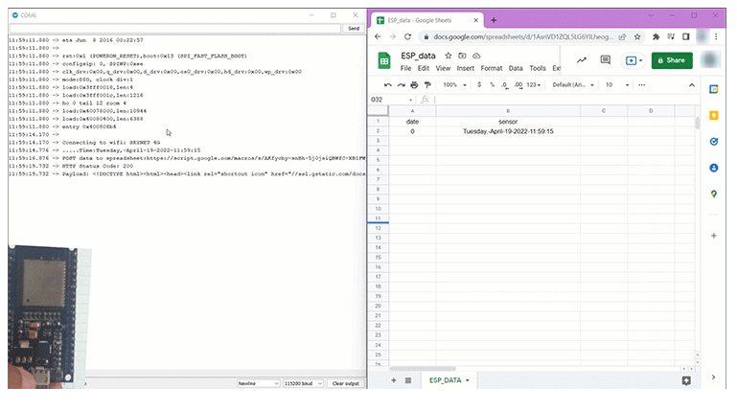Star the ESP_data spreadsheet
The height and width of the screenshot is (411, 737).
(x=448, y=57)
